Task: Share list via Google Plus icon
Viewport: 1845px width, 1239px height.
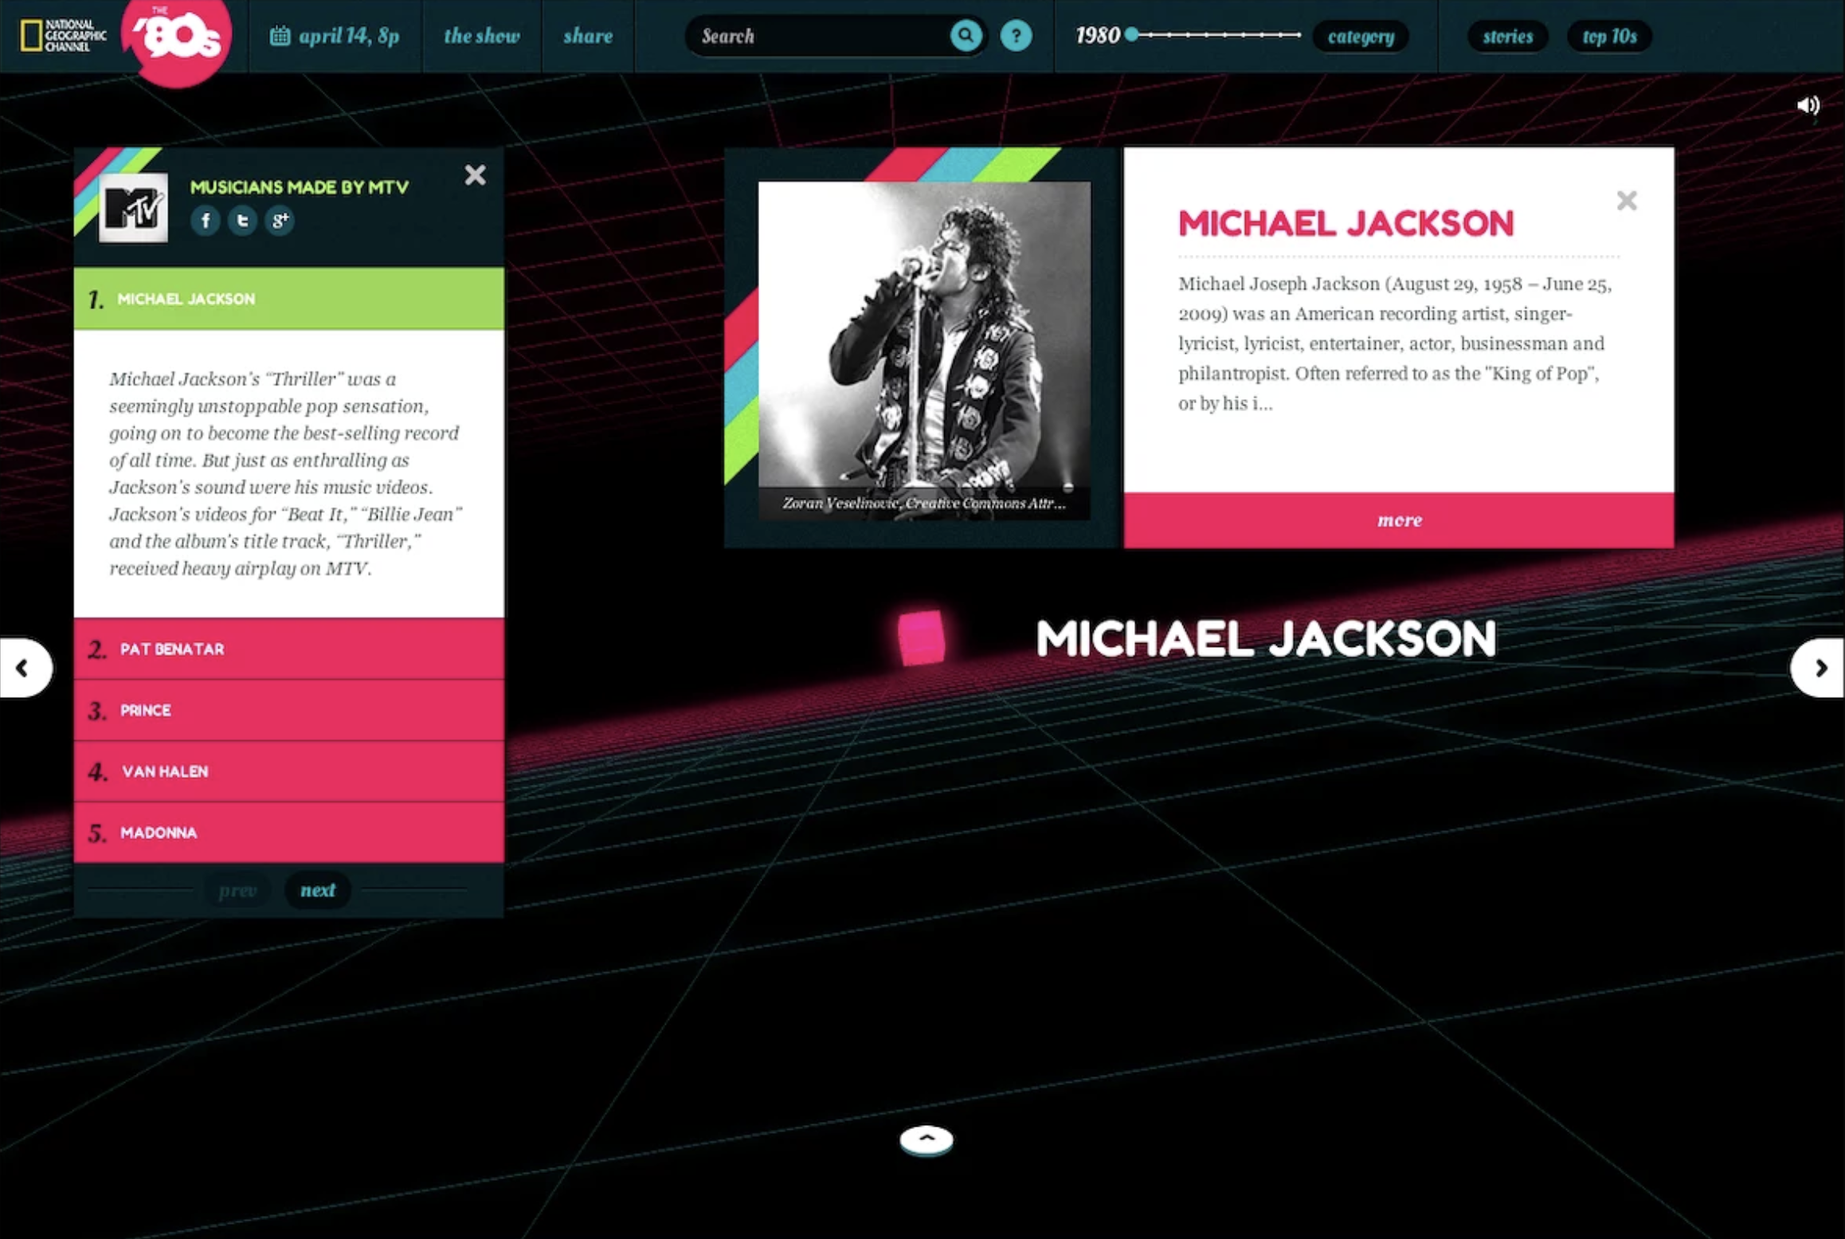Action: pyautogui.click(x=280, y=221)
